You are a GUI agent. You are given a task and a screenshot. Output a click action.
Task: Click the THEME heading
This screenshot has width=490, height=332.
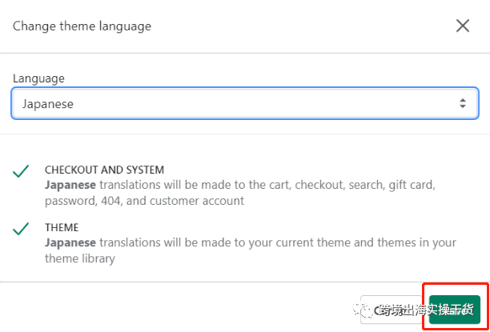coord(62,227)
